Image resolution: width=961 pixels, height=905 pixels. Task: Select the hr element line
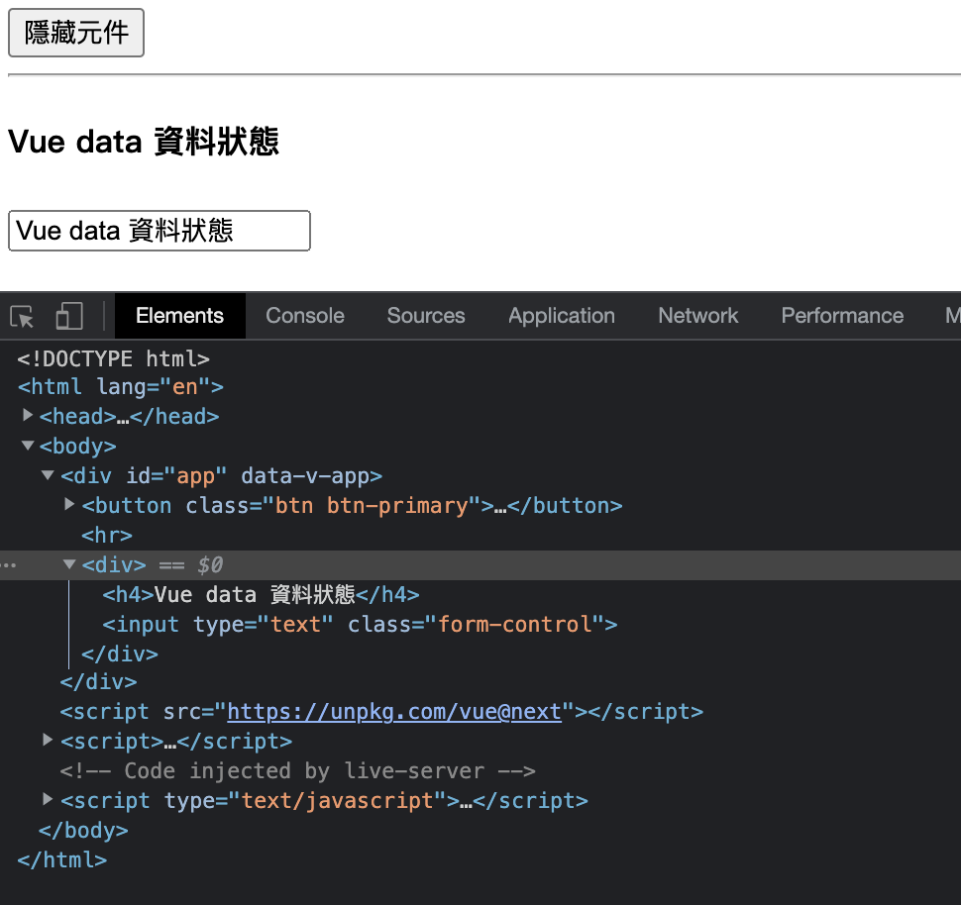107,536
